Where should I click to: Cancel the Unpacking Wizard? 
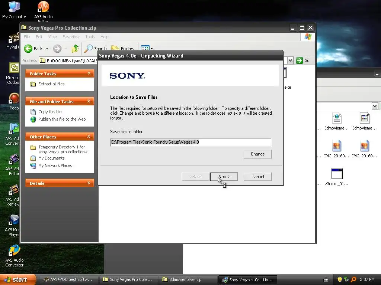(257, 177)
